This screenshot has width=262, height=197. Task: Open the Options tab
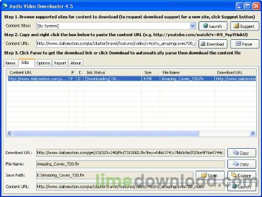tap(43, 63)
